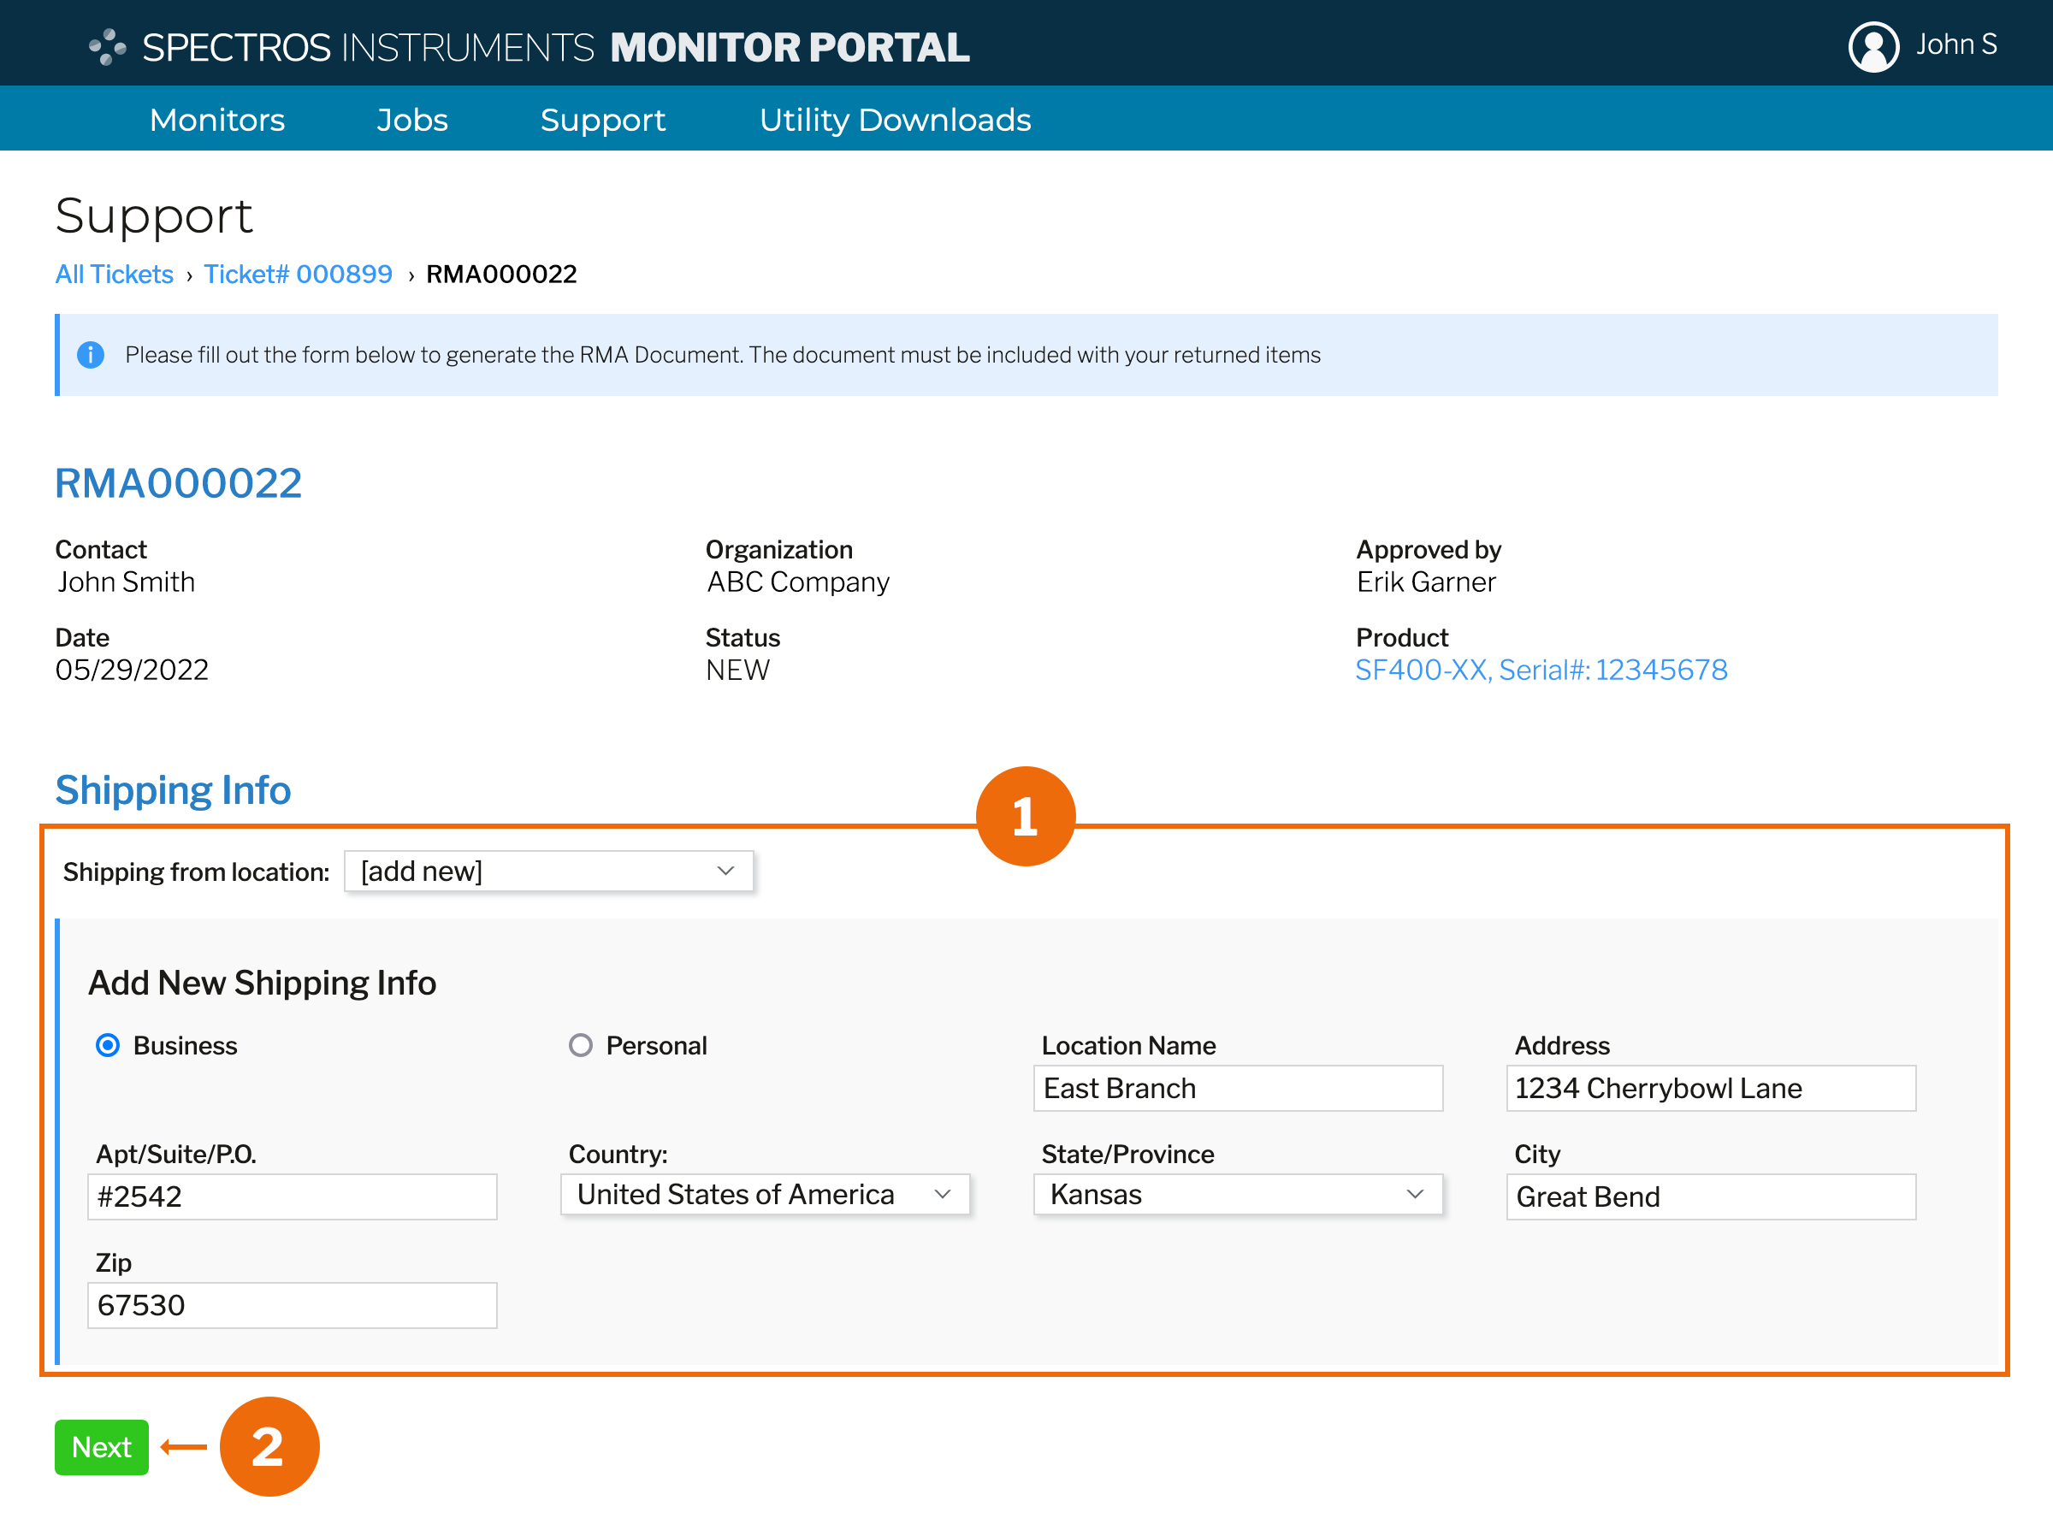Open Shipping from location dropdown

coord(547,871)
